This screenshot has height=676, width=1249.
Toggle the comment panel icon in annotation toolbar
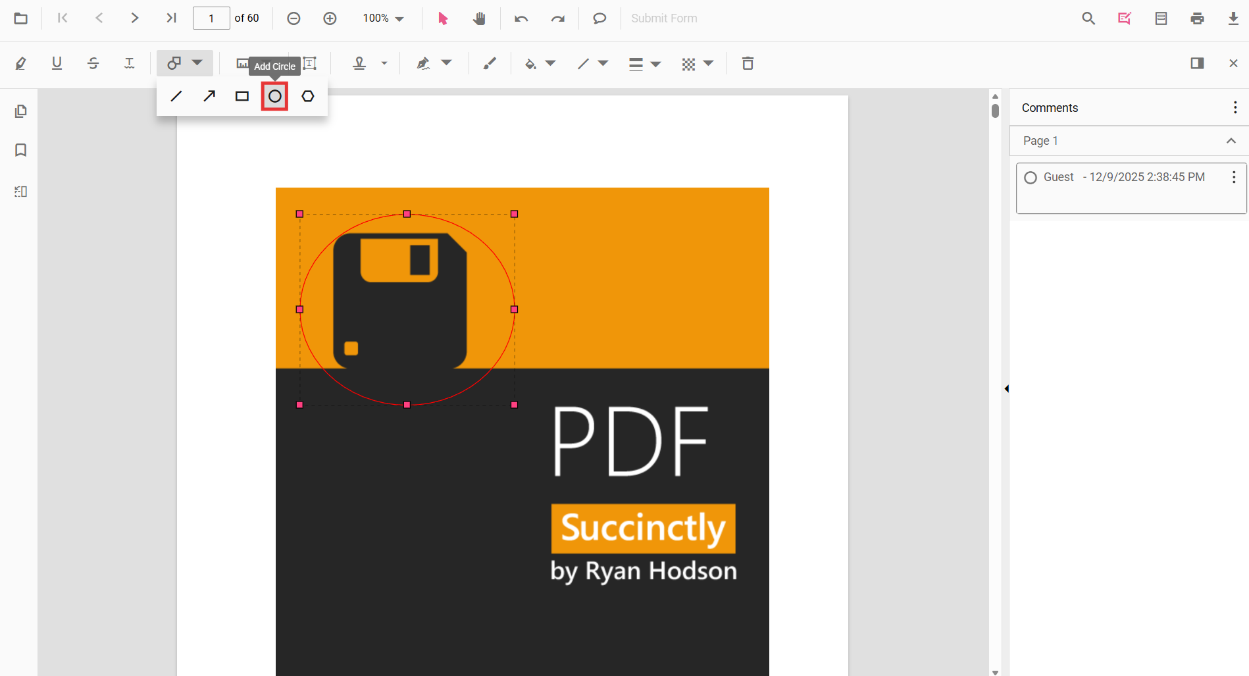pyautogui.click(x=1197, y=63)
